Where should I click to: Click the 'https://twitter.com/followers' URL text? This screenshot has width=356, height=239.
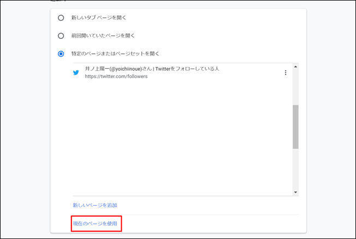click(x=116, y=77)
